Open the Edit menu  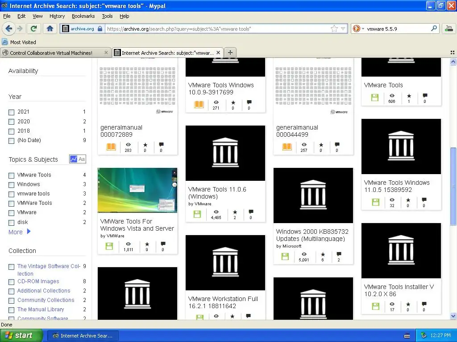(21, 16)
